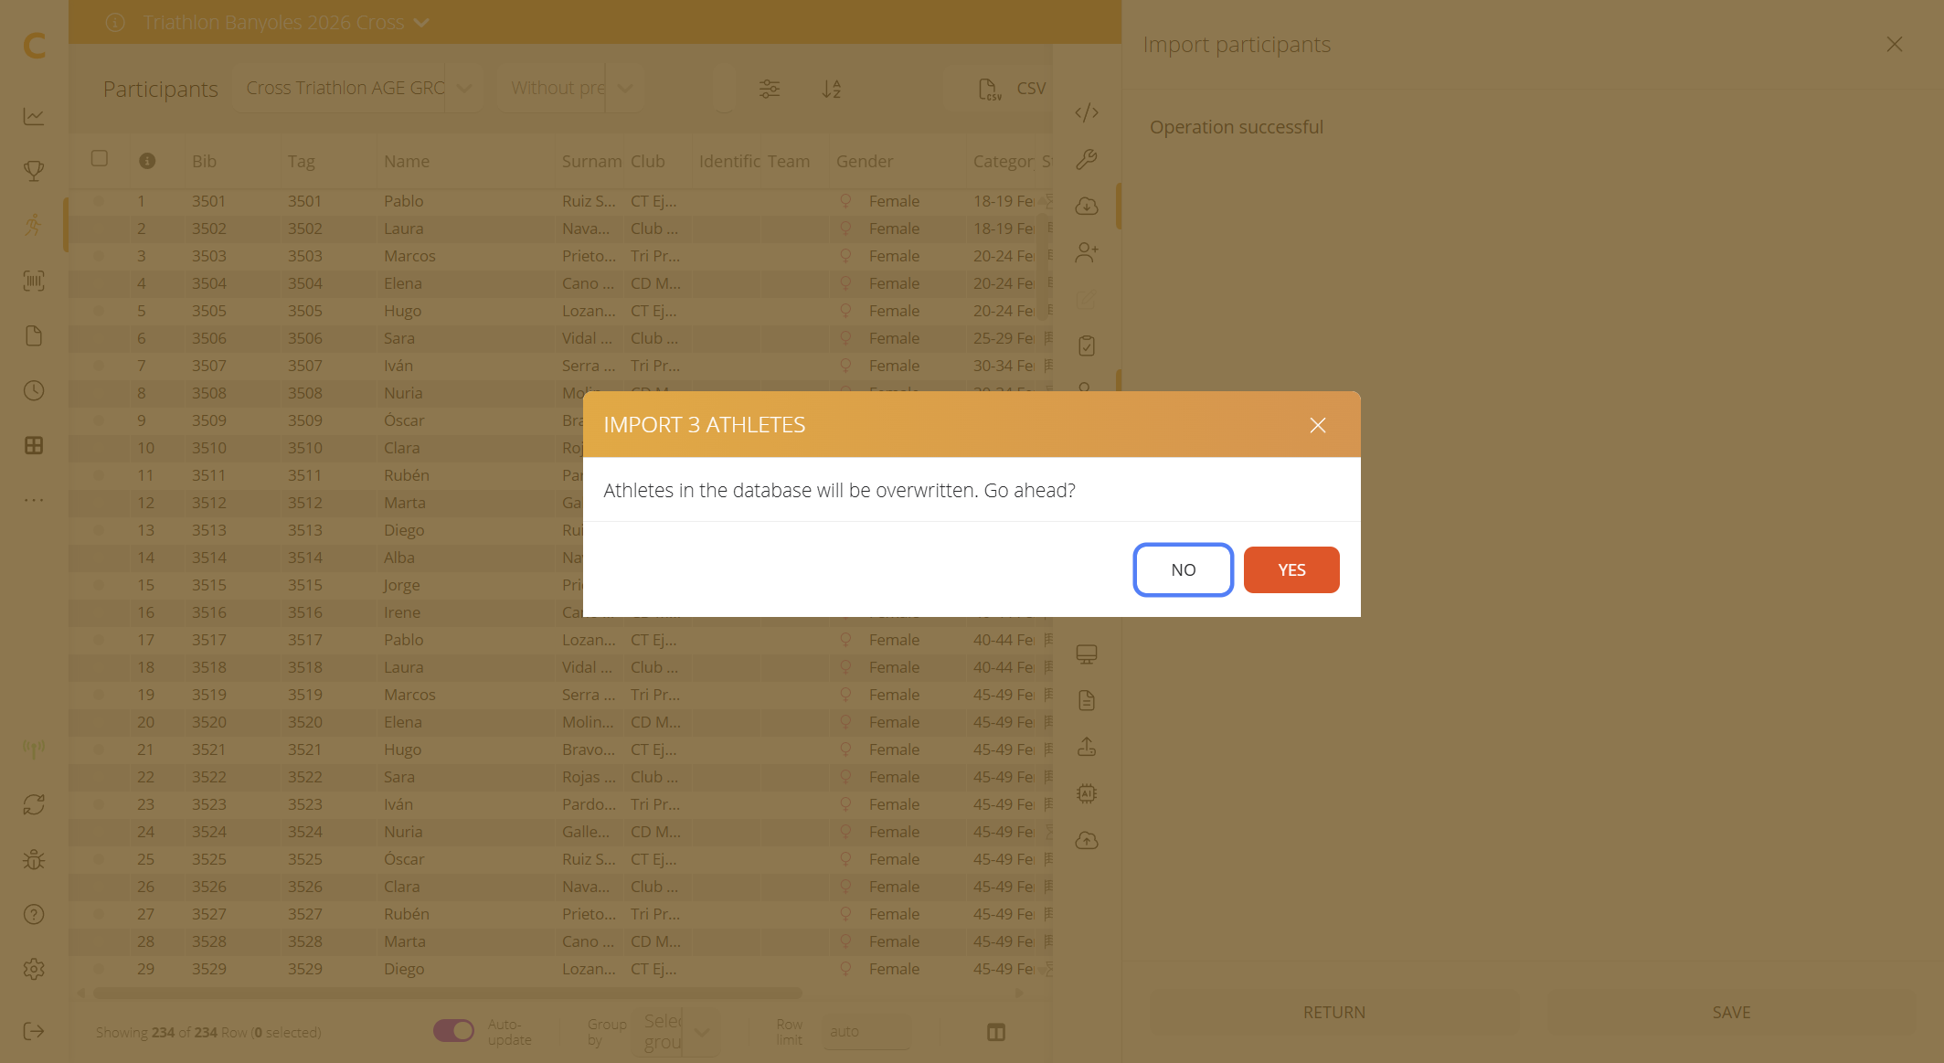This screenshot has width=1944, height=1063.
Task: Click the add participant person icon
Action: click(1087, 252)
